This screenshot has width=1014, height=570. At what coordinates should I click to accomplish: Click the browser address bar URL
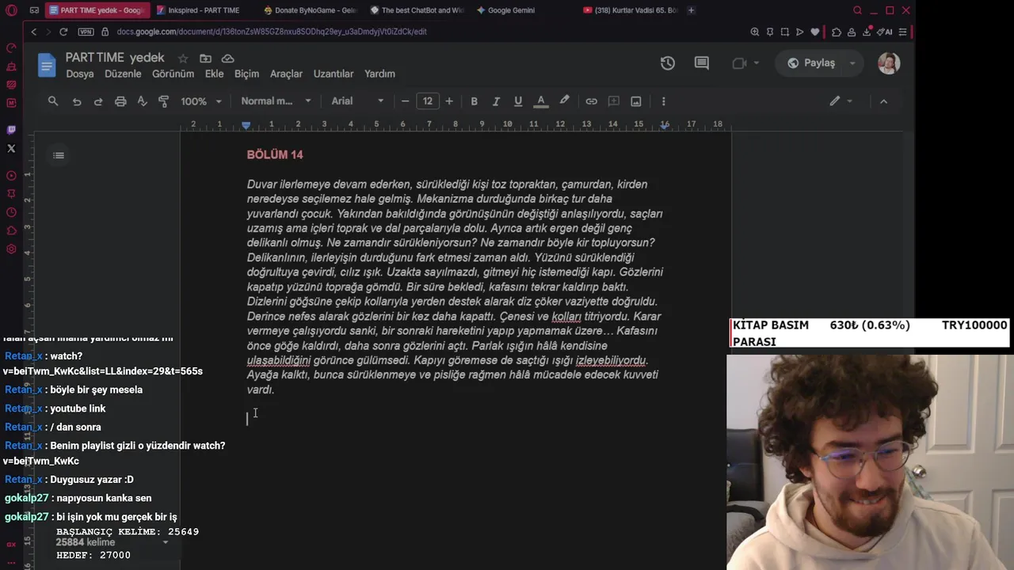point(272,32)
